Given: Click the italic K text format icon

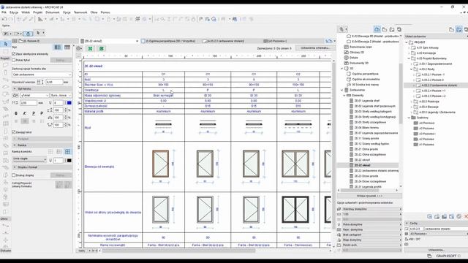Looking at the screenshot, I should click(x=25, y=113).
